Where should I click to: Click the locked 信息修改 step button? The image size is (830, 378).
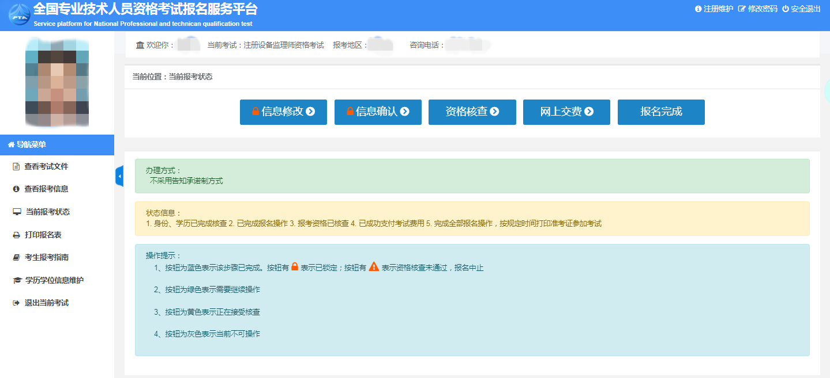coord(283,112)
